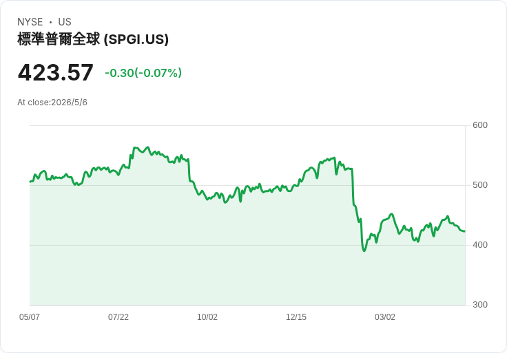Click the price change -0.30(-0.07%)
The width and height of the screenshot is (507, 353).
[143, 73]
